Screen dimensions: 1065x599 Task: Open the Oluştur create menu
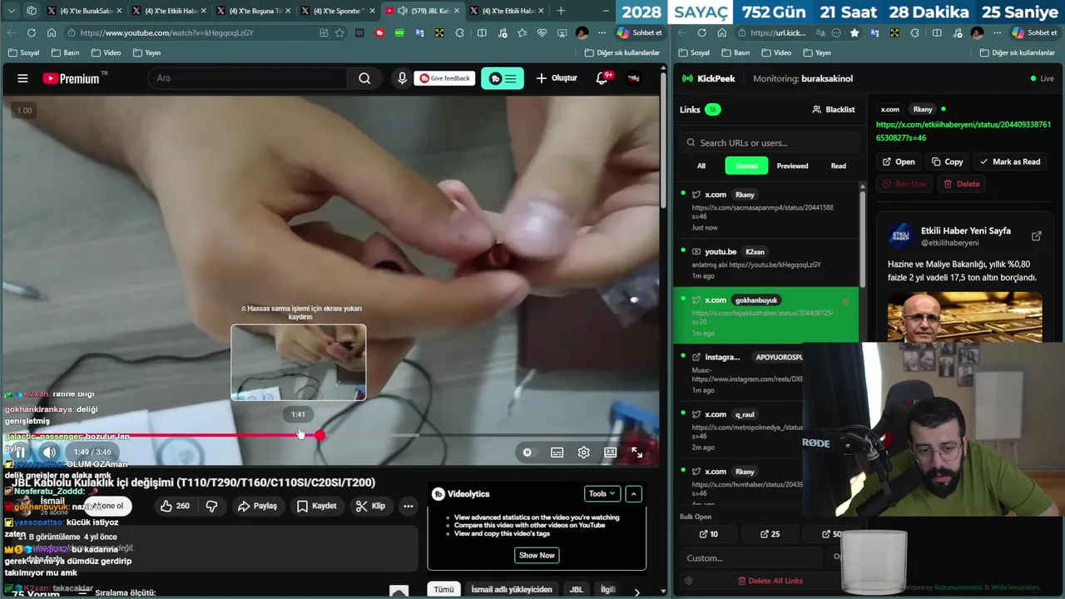pos(557,78)
